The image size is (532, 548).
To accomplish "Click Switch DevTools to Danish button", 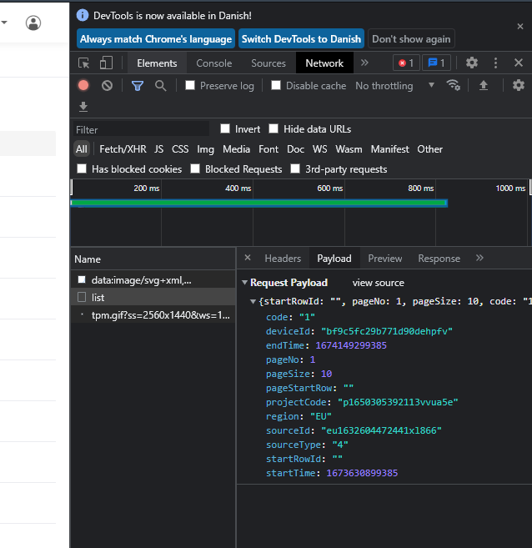I will click(301, 39).
